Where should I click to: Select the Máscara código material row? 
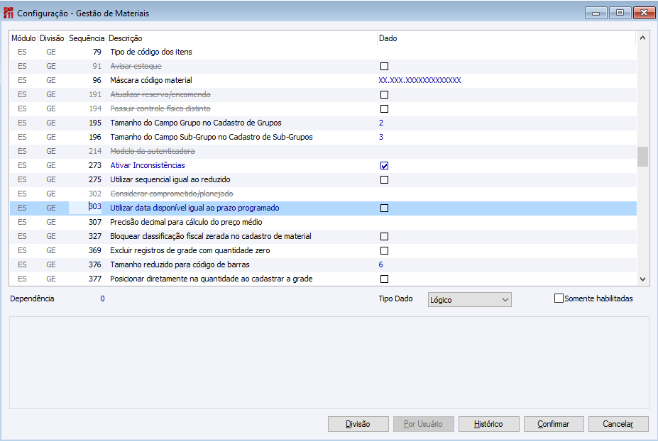(x=151, y=80)
